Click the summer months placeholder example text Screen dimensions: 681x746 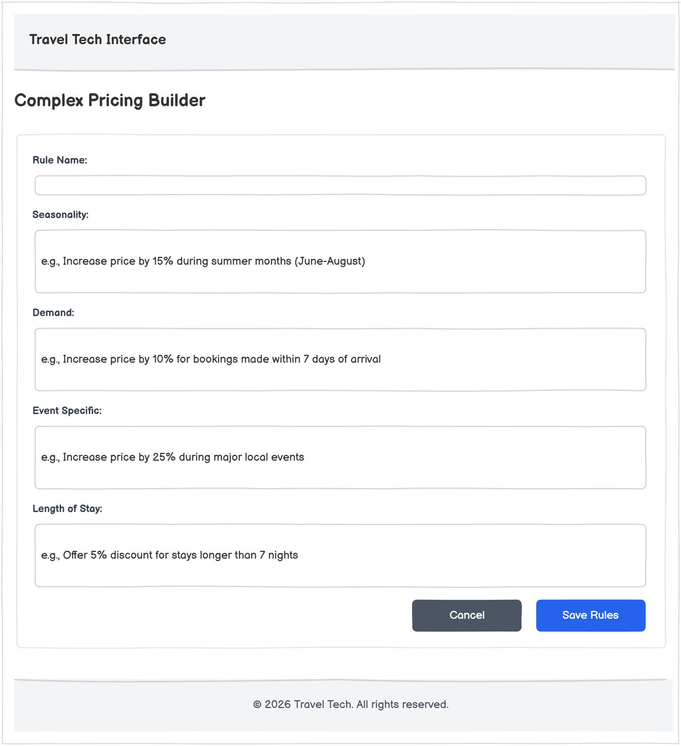203,261
